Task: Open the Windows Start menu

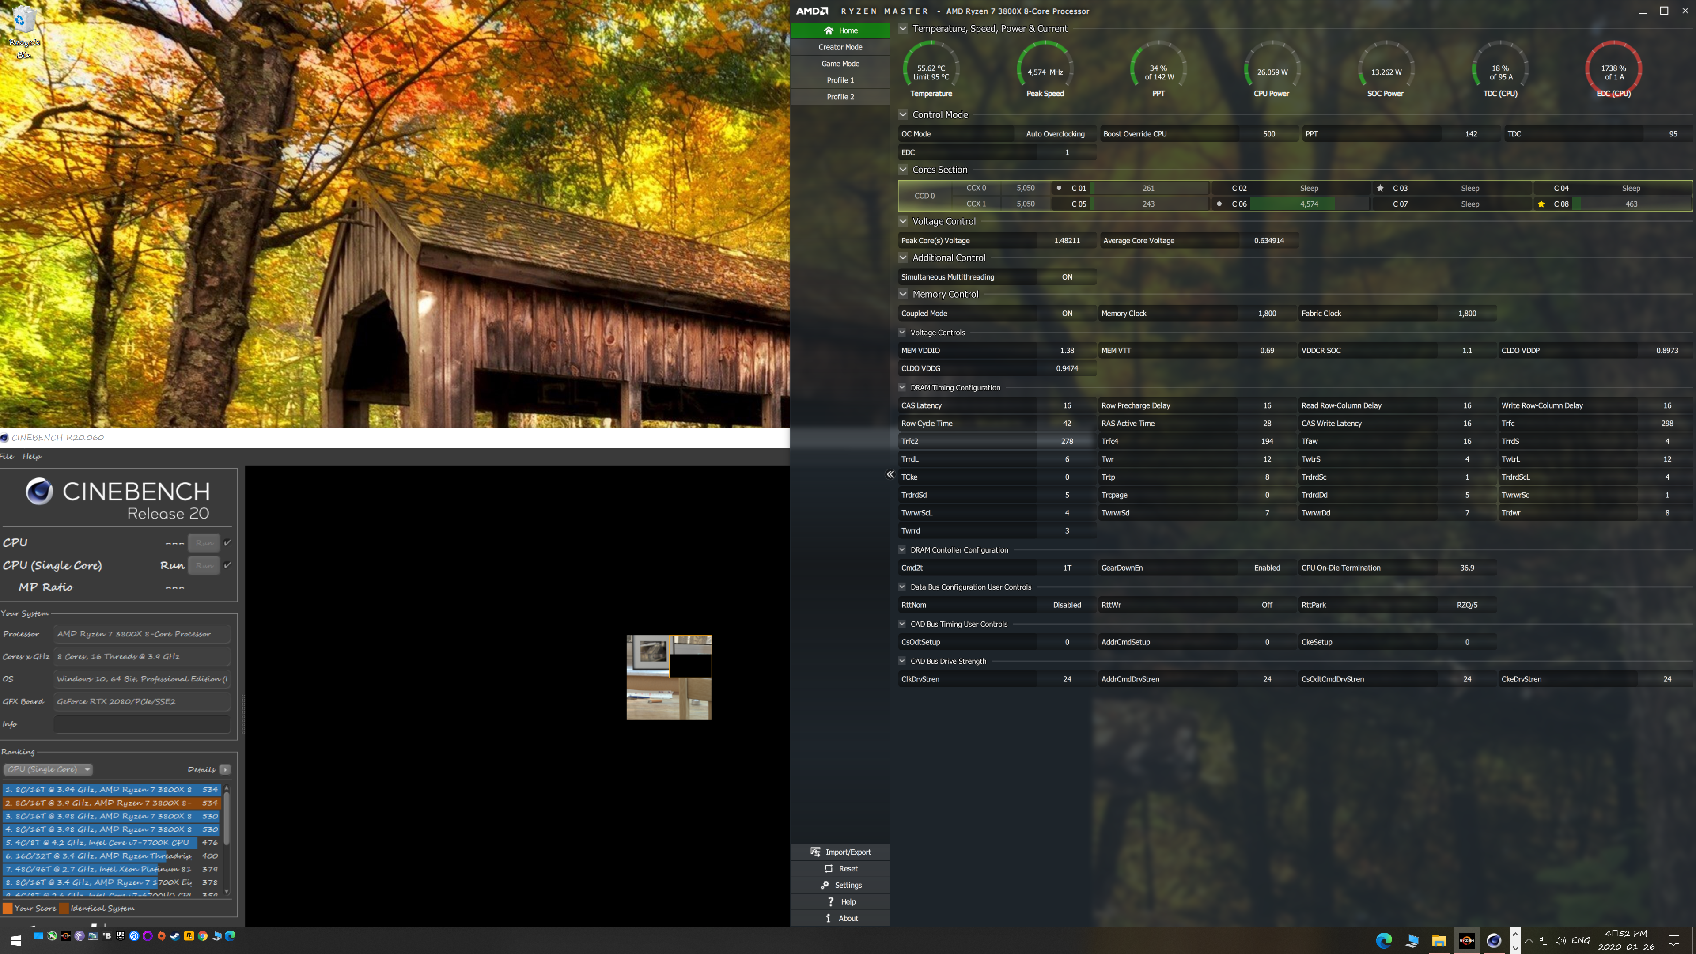Action: coord(16,941)
